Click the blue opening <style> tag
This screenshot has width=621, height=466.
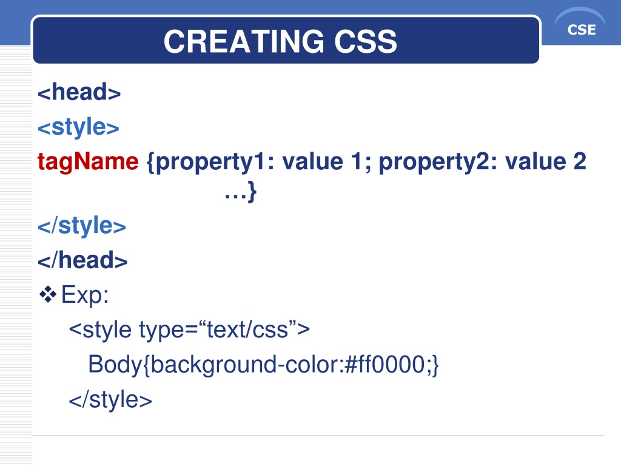click(78, 127)
